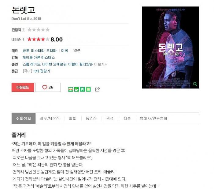Open director 제이콥 아론 이스터스 link
The width and height of the screenshot is (214, 191).
pos(39,57)
